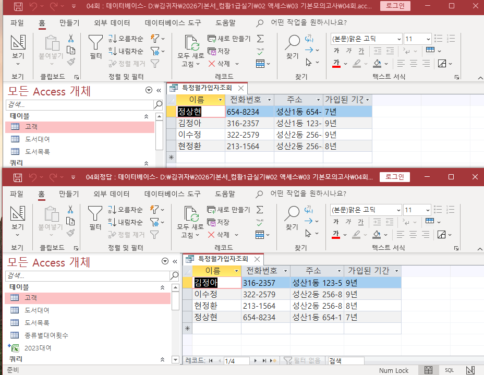The image size is (484, 375).
Task: Click the 보기 view icon in the 04회정답 ribbon
Action: (x=18, y=214)
